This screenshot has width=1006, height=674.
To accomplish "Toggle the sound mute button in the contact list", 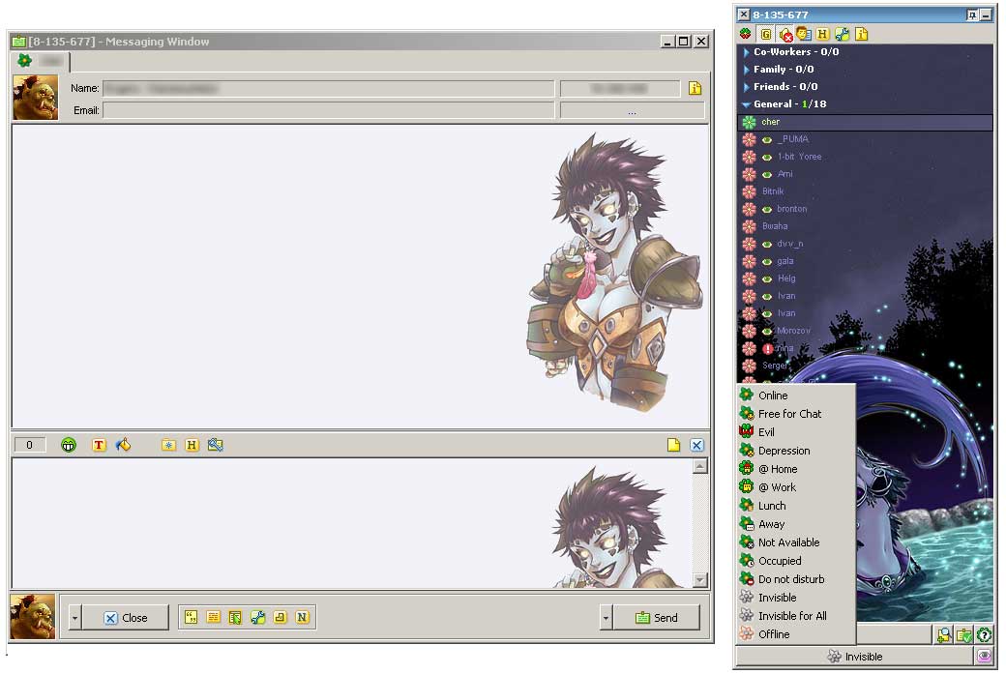I will tap(784, 35).
